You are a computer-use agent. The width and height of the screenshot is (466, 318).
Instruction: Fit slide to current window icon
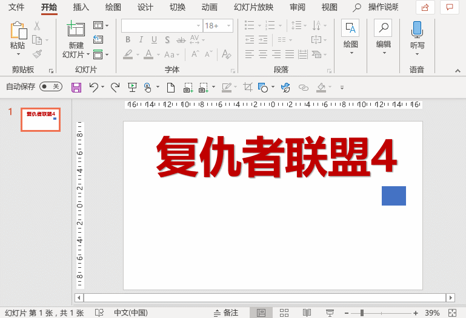pos(452,313)
